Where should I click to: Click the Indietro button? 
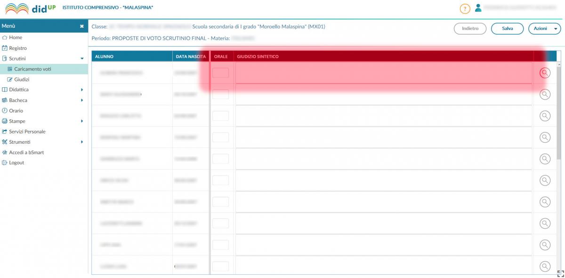tap(470, 29)
